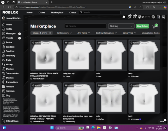This screenshot has height=131, width=168.
Task: Click the Roblox logo
Action: [x=10, y=12]
